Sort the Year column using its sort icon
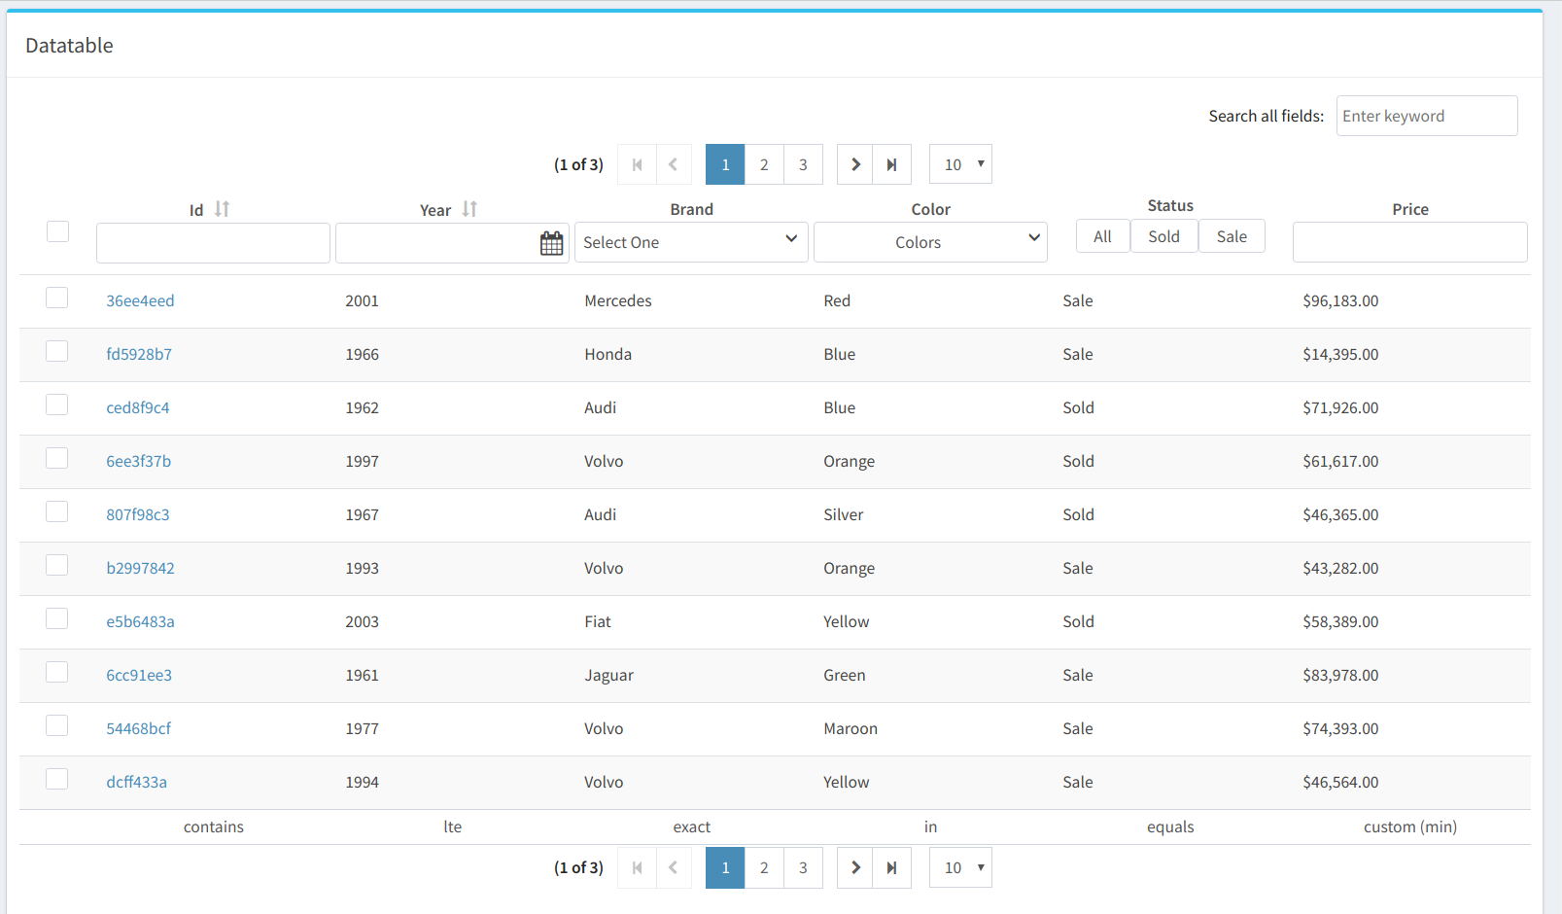The image size is (1562, 914). 470,208
